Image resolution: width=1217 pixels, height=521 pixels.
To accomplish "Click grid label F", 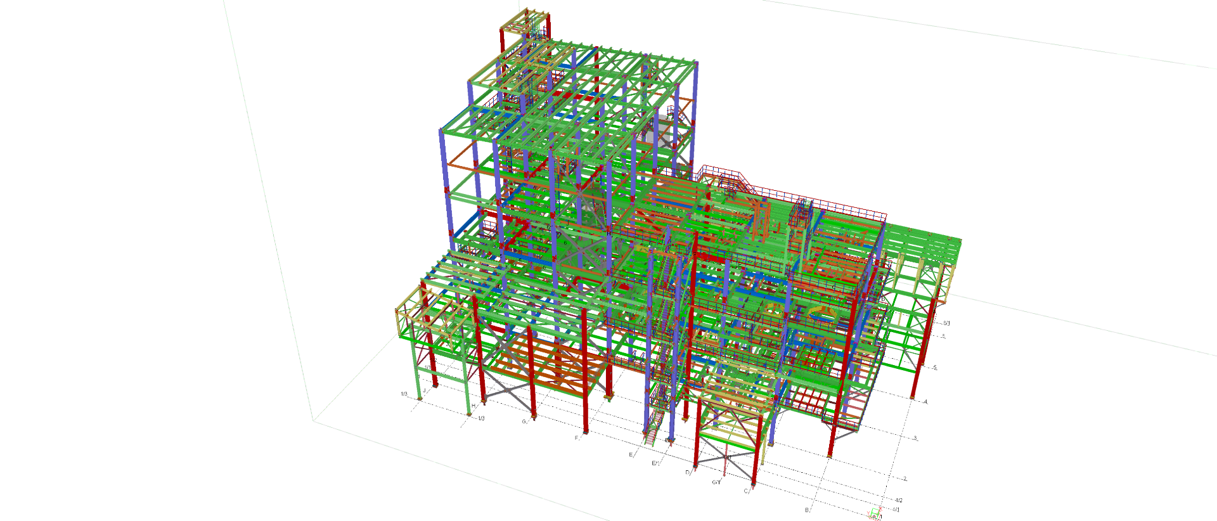I will [x=576, y=438].
